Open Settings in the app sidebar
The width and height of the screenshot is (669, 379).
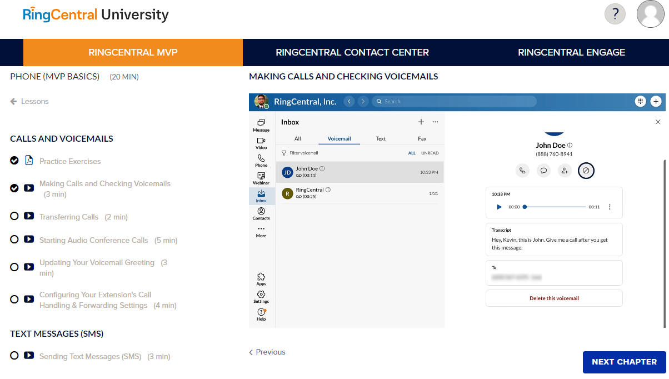261,297
